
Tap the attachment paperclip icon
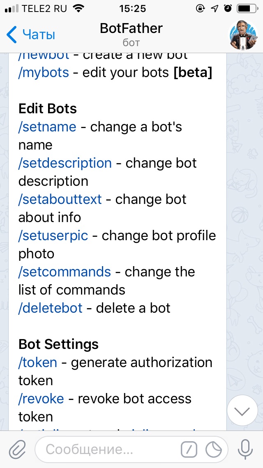click(x=17, y=449)
